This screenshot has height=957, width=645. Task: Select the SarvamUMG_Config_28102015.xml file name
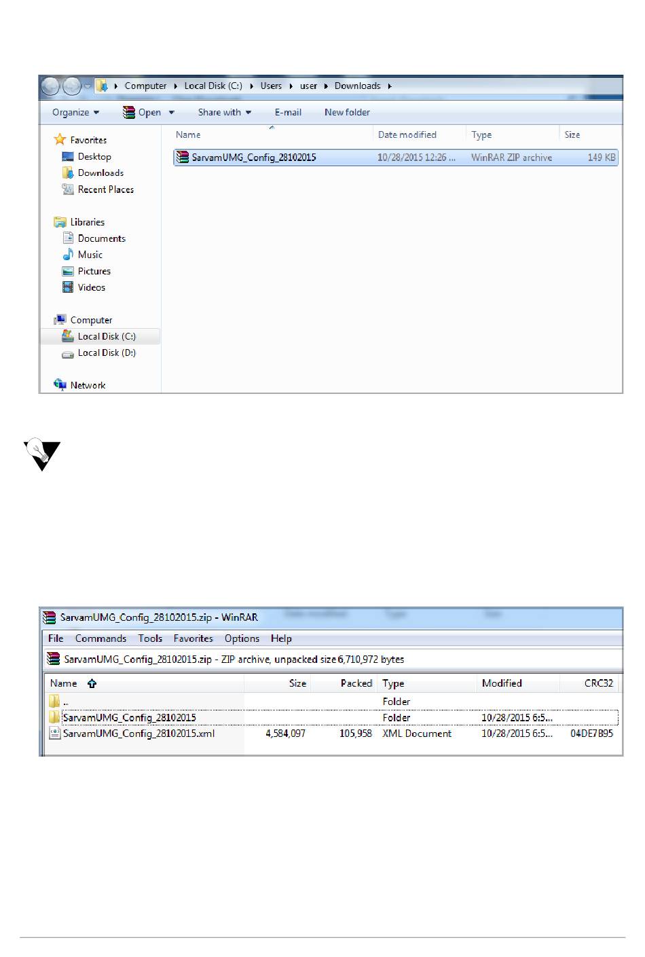click(139, 734)
